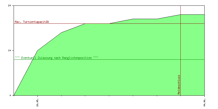Select the "04.06." date label
Image resolution: width=218 pixels, height=109 pixels.
204,101
